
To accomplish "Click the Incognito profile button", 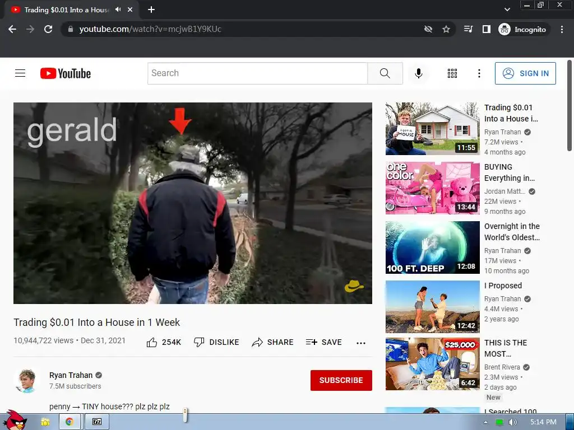I will [x=523, y=29].
